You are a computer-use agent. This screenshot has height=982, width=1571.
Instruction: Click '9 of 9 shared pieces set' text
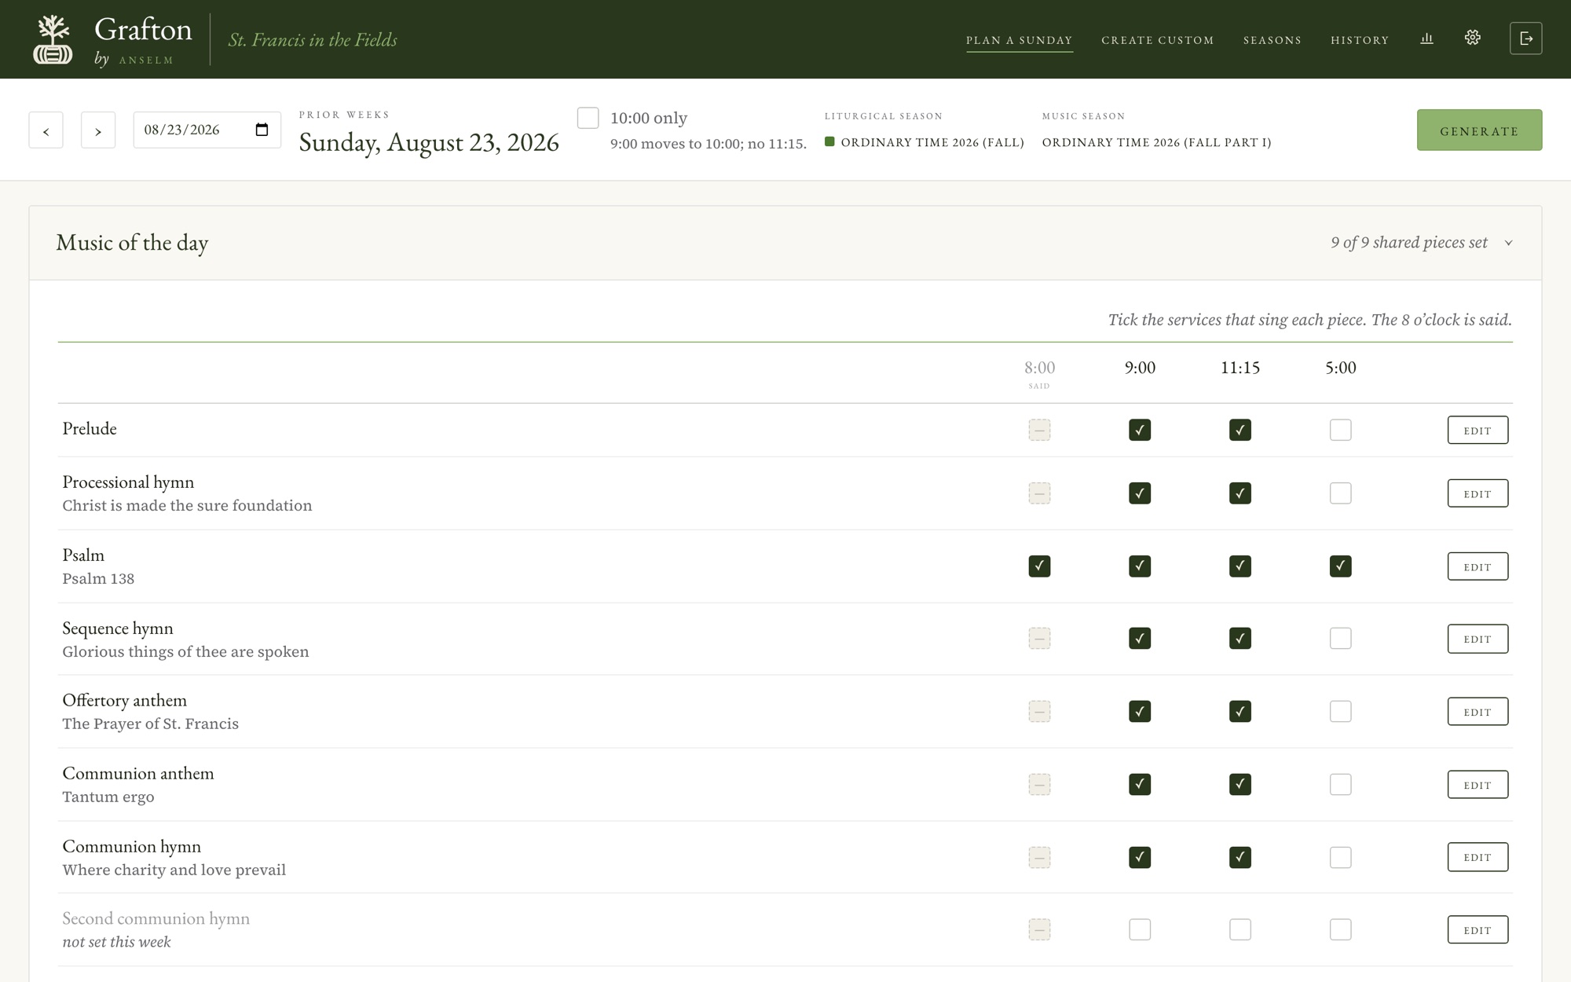pyautogui.click(x=1409, y=242)
